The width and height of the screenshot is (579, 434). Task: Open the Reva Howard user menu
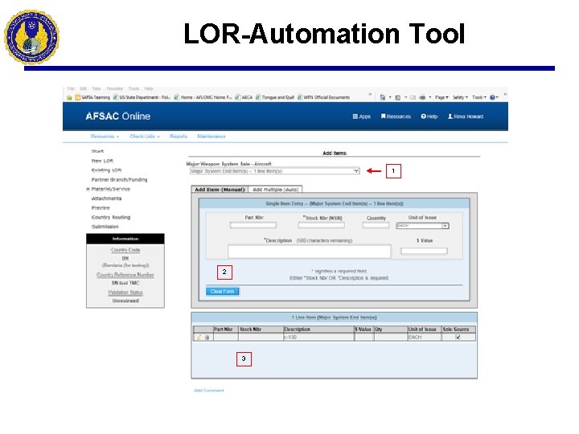tap(466, 117)
